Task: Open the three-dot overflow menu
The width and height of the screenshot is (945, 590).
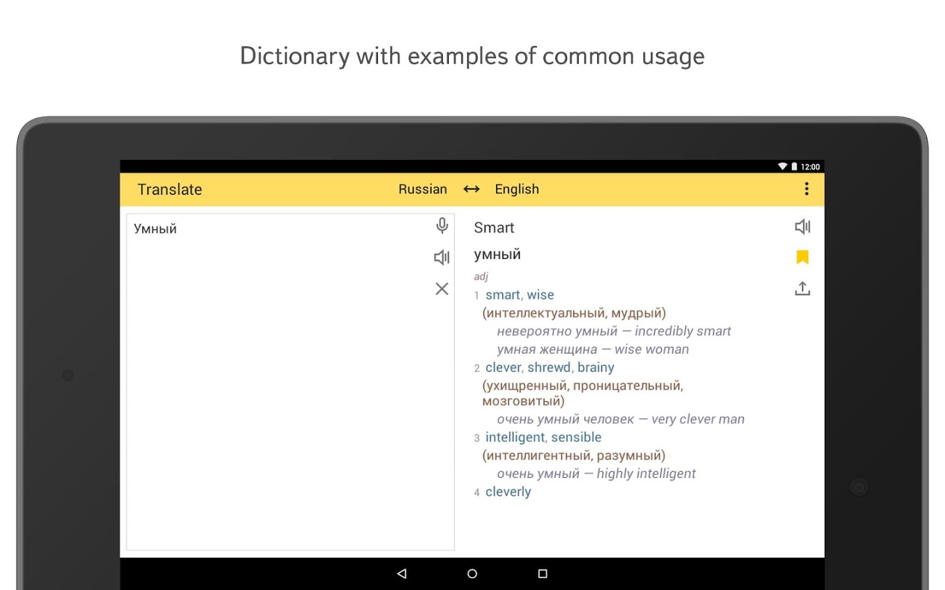Action: 807,189
